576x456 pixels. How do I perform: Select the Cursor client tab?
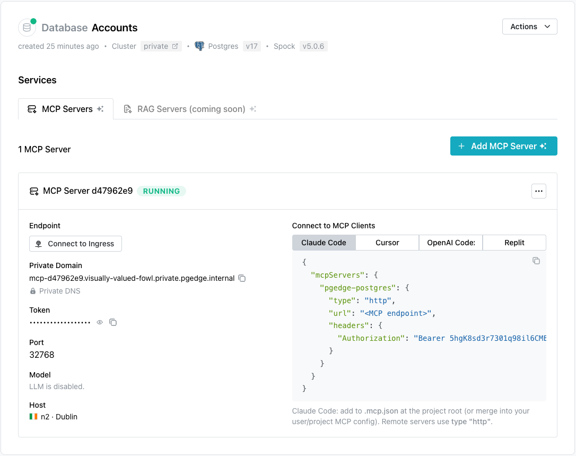(x=387, y=243)
